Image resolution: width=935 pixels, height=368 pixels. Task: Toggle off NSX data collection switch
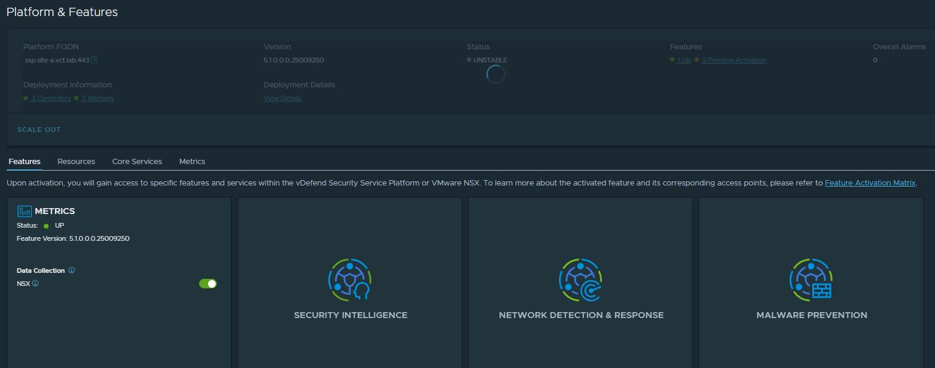click(207, 284)
